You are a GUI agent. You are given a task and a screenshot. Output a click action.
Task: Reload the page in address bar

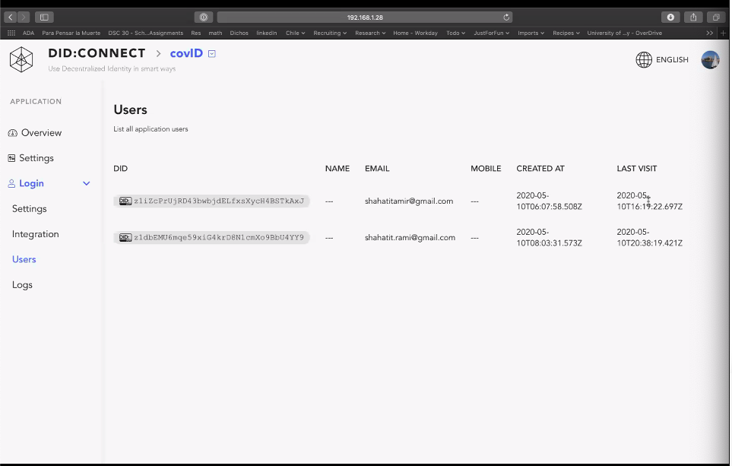(506, 17)
